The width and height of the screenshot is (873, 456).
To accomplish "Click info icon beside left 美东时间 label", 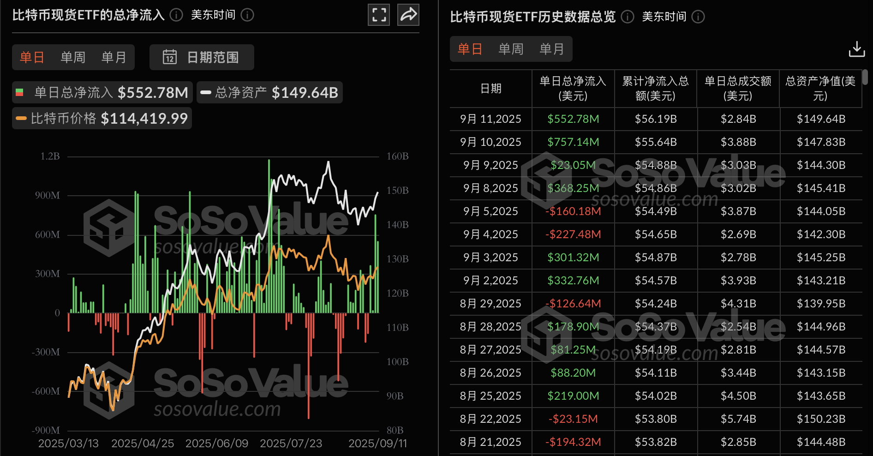I will pos(247,15).
